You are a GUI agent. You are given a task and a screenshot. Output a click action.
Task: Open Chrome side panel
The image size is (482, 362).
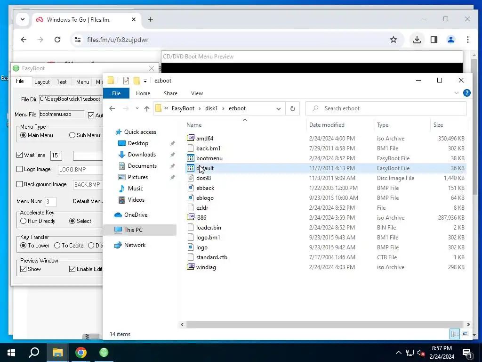(x=434, y=40)
